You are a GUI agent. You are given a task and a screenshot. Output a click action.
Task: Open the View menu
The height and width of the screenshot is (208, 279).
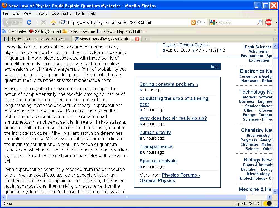point(27,13)
